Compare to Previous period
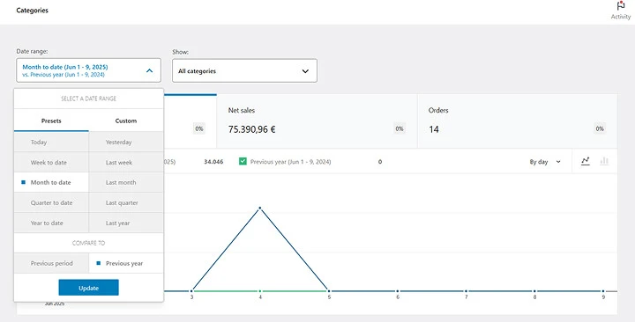 51,263
